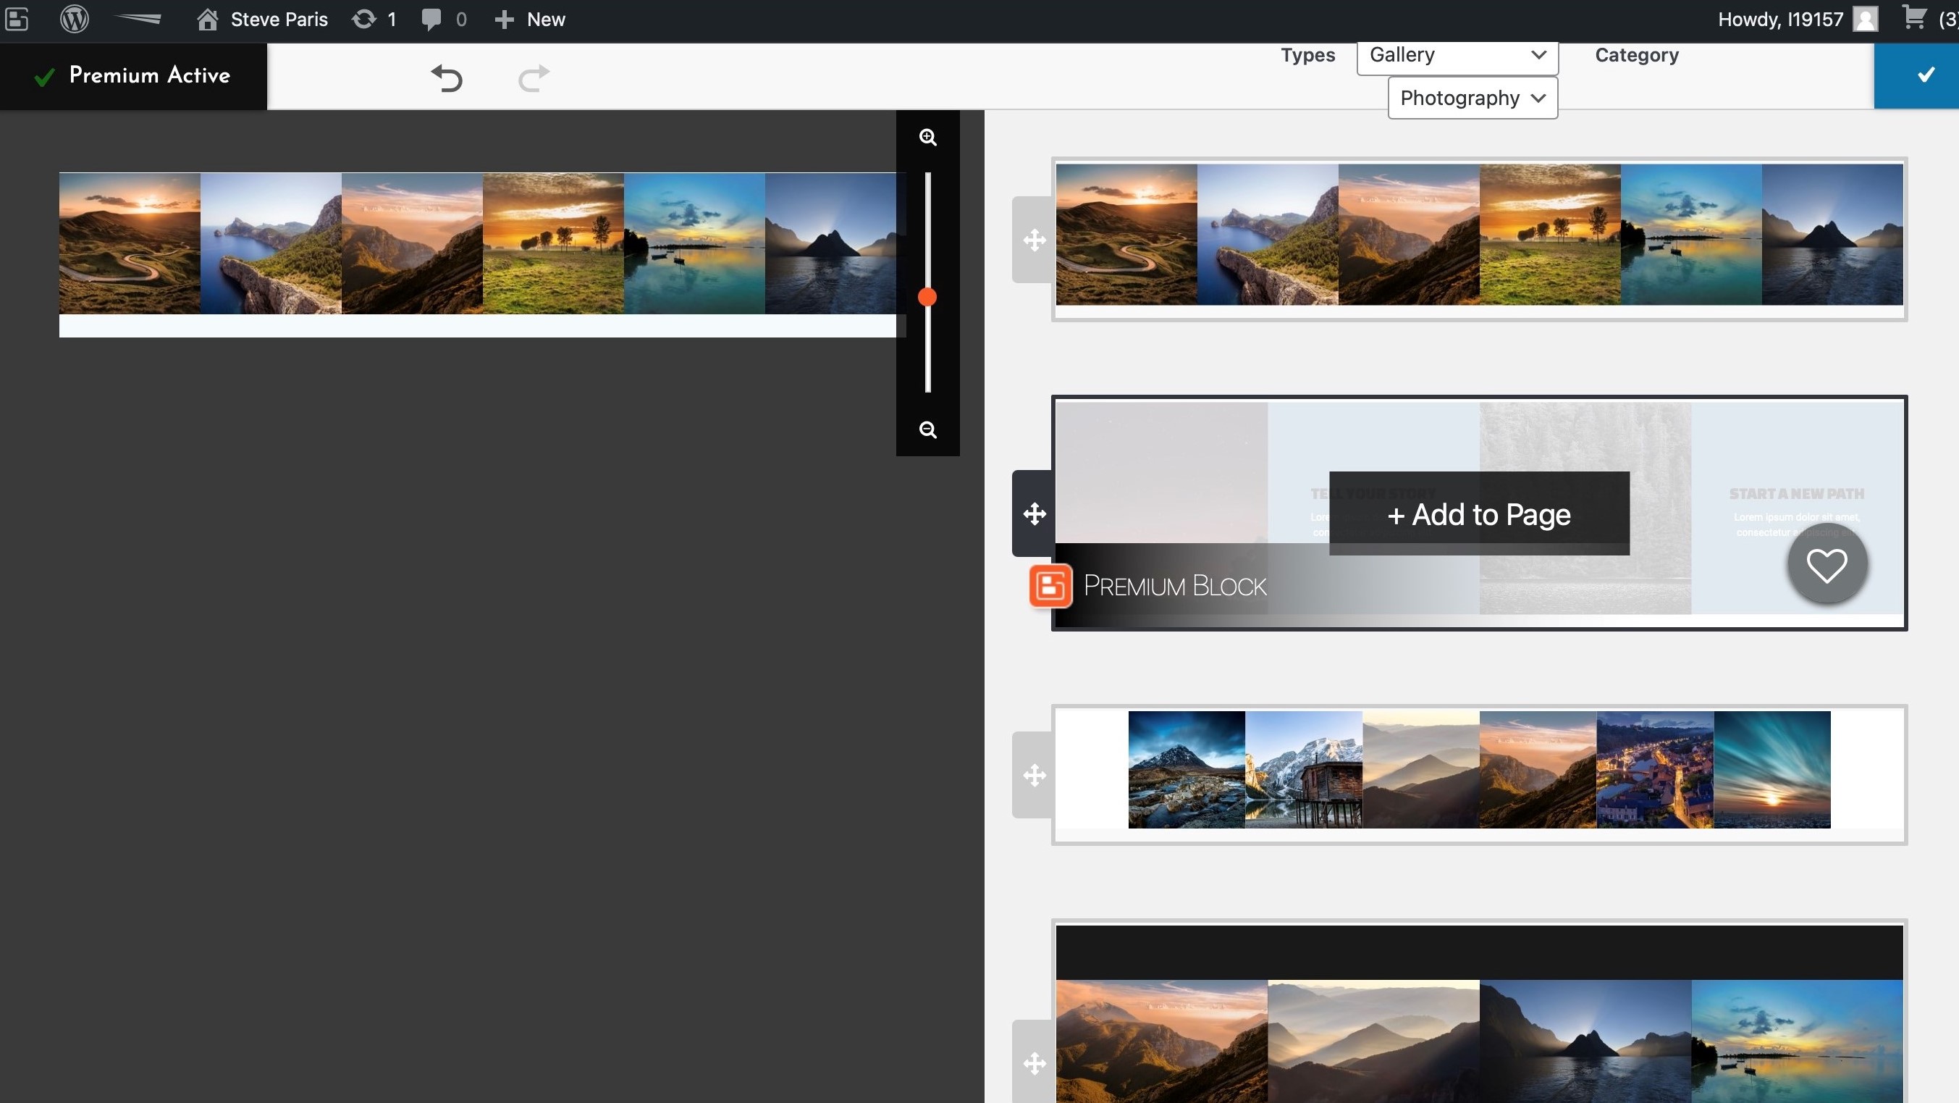Click the orange zoom slider handle
This screenshot has height=1103, width=1959.
click(x=926, y=297)
